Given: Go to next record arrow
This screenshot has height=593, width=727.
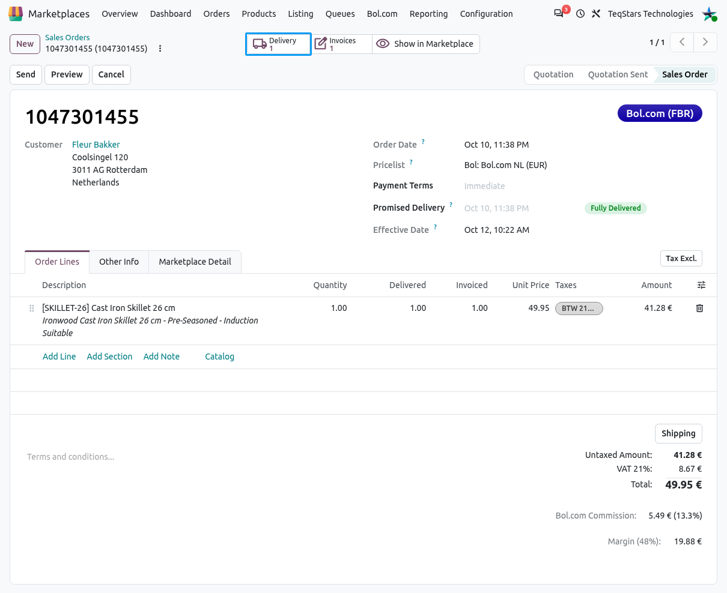Looking at the screenshot, I should pyautogui.click(x=705, y=42).
